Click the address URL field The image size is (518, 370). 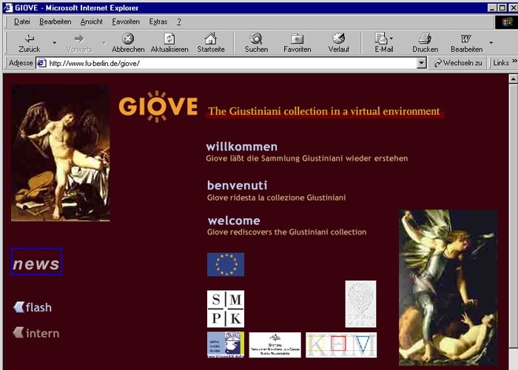[229, 64]
